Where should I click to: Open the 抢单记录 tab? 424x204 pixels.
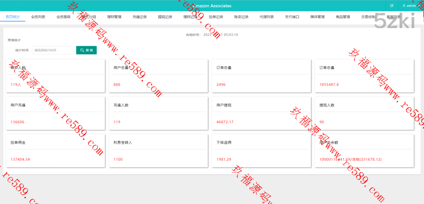point(216,17)
